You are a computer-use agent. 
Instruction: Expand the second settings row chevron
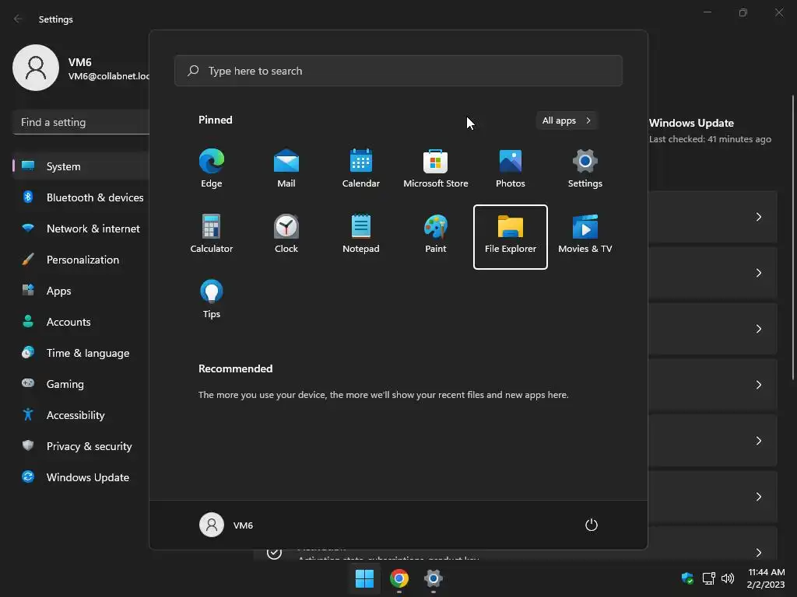point(758,273)
